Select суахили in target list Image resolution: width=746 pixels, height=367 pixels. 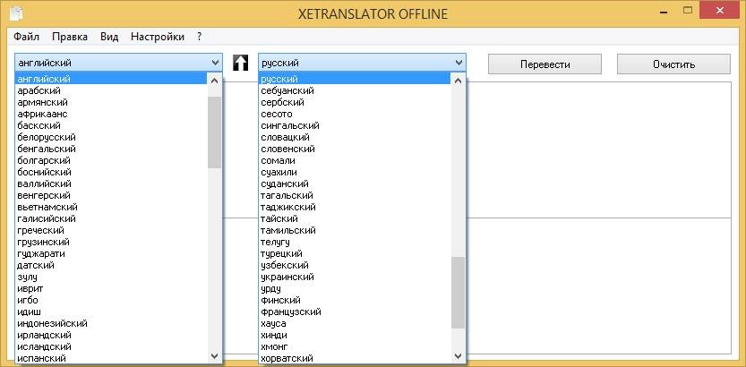tap(355, 172)
